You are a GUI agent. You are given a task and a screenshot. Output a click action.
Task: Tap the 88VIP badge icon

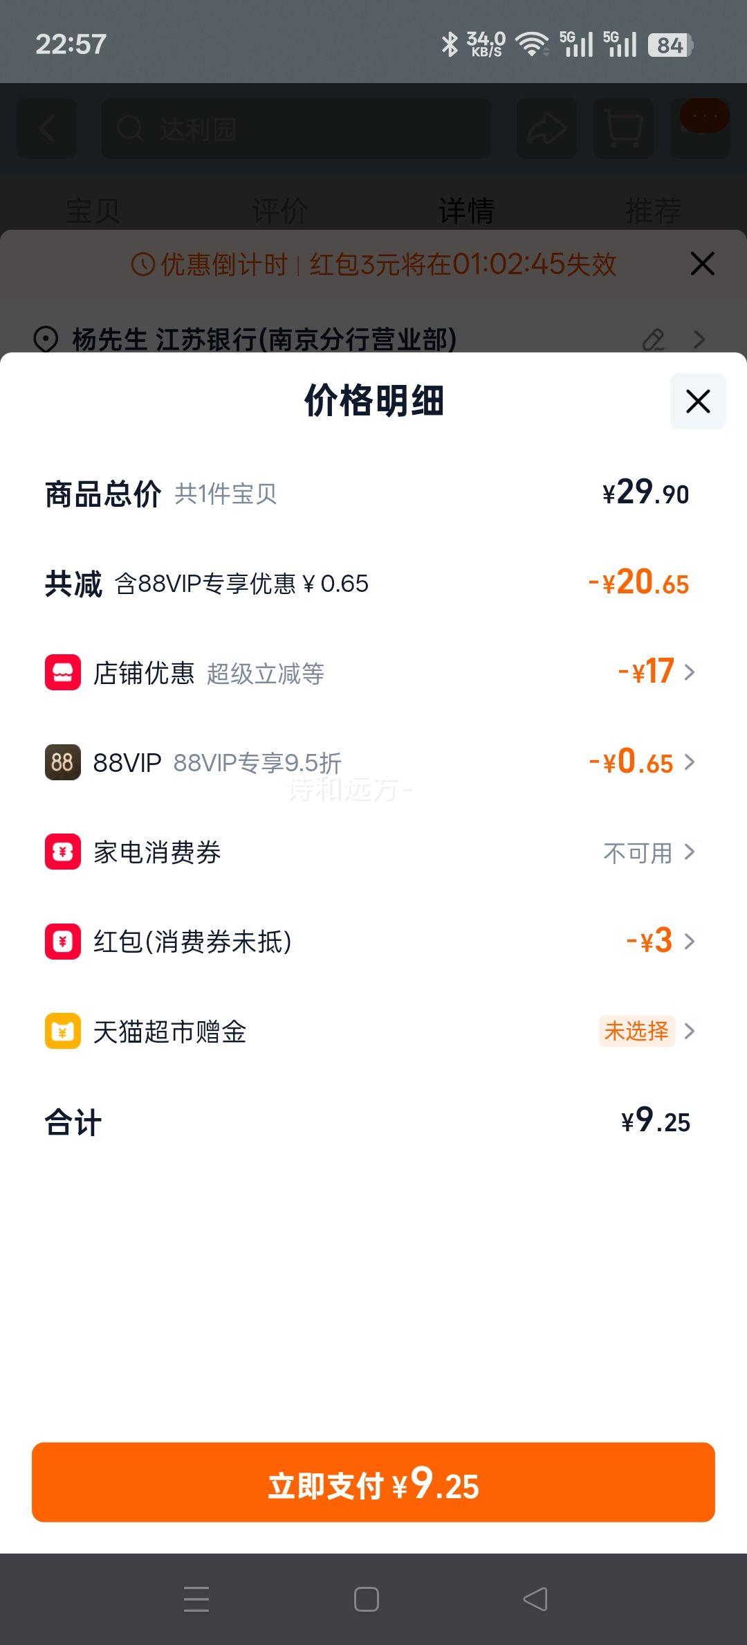pos(63,762)
